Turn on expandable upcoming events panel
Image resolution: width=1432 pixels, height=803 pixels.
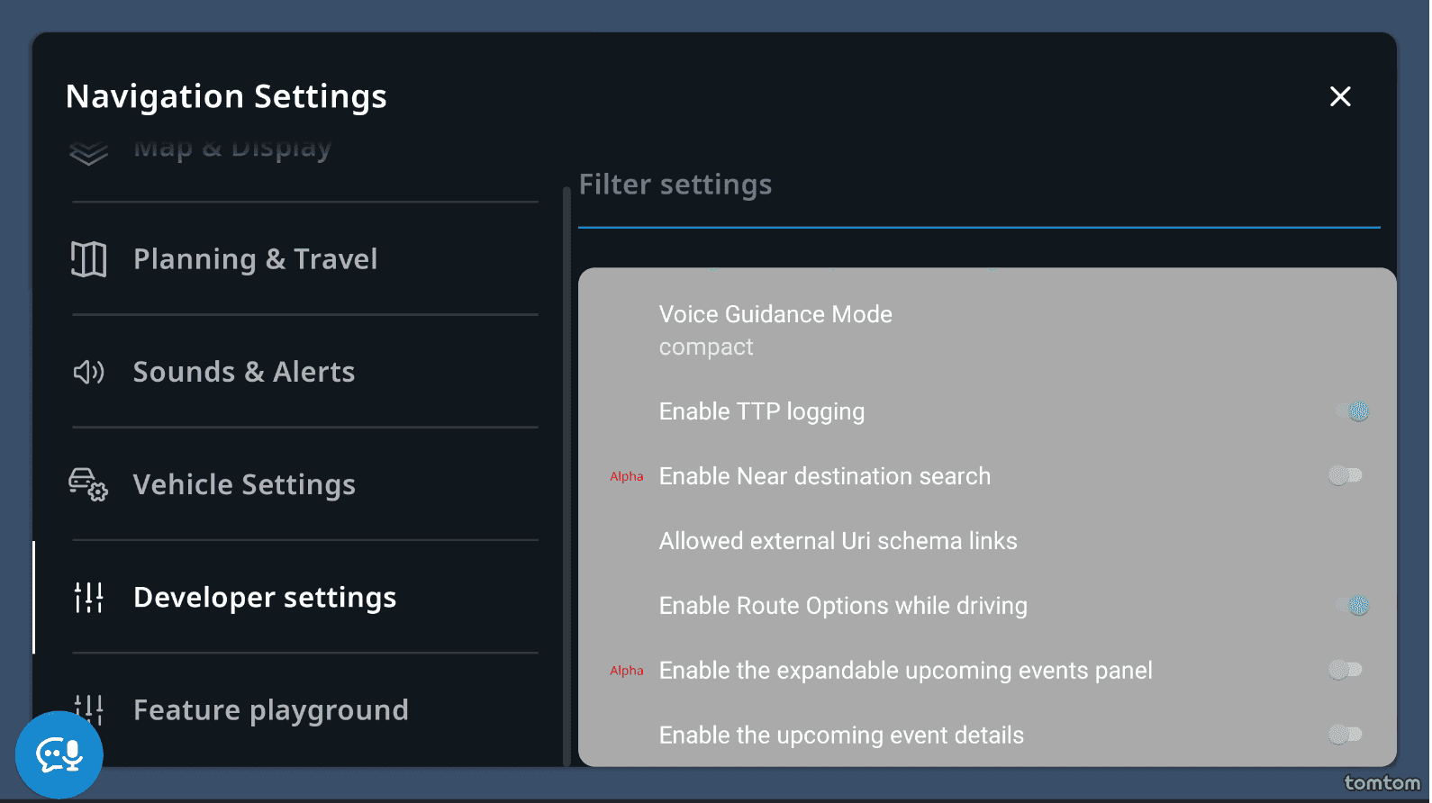pos(1346,670)
